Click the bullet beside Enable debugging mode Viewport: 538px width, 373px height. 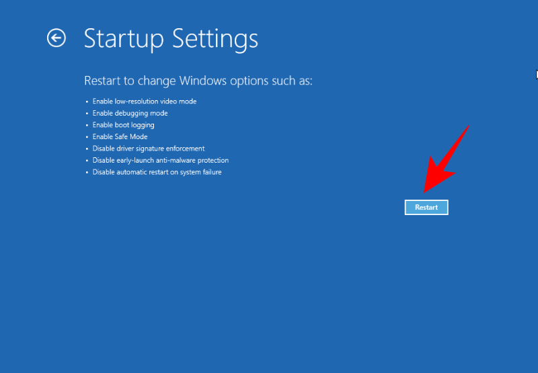tap(87, 114)
